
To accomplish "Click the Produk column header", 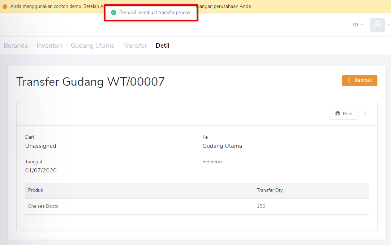I will click(x=35, y=190).
